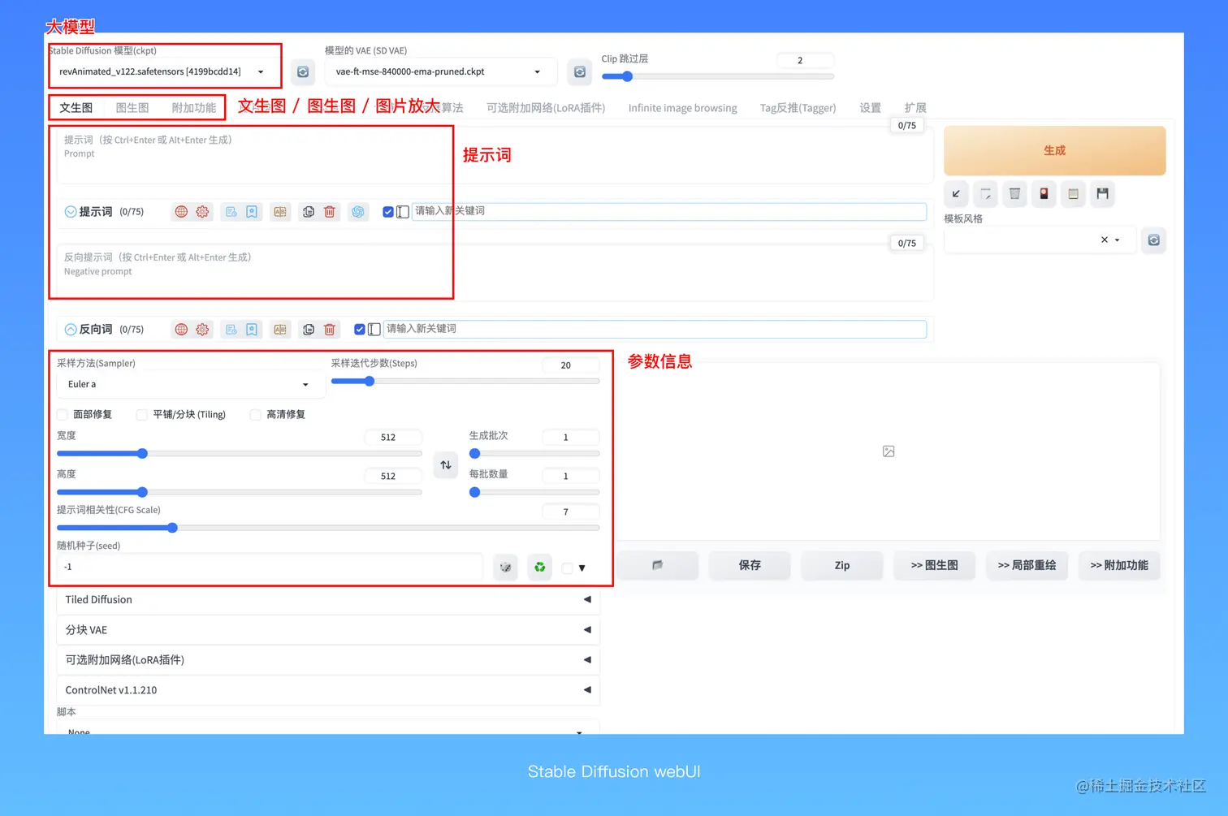Open the Sampler dropdown showing Euler a
The width and height of the screenshot is (1228, 816).
point(189,383)
